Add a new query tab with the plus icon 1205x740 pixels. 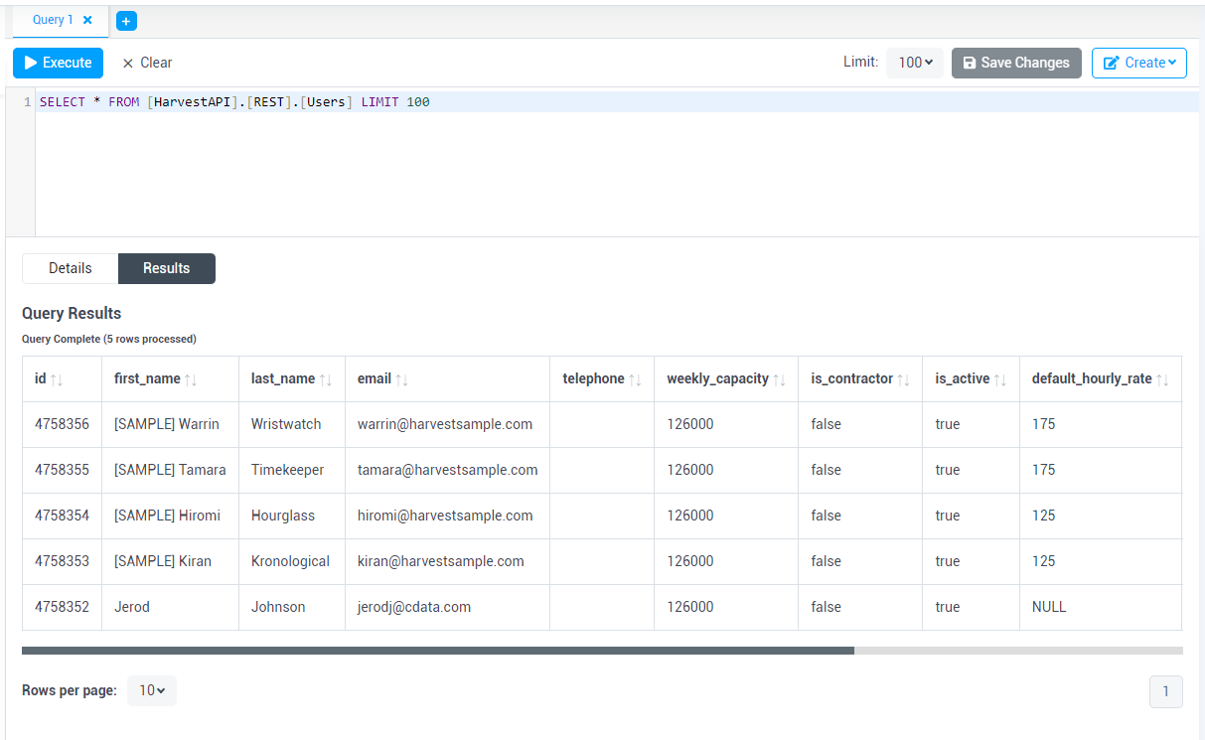(126, 21)
